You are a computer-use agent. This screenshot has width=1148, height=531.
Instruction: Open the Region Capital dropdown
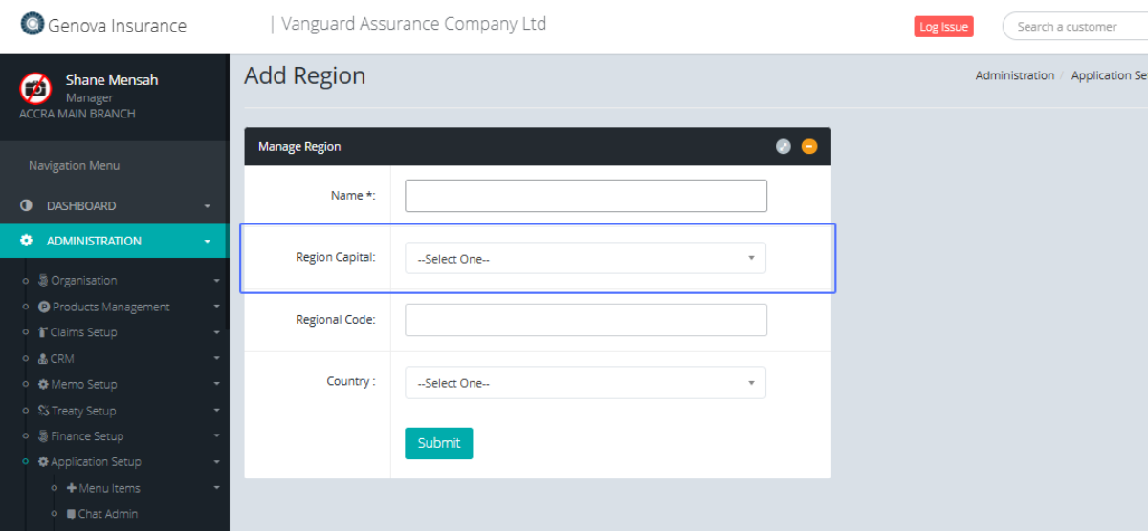click(585, 258)
